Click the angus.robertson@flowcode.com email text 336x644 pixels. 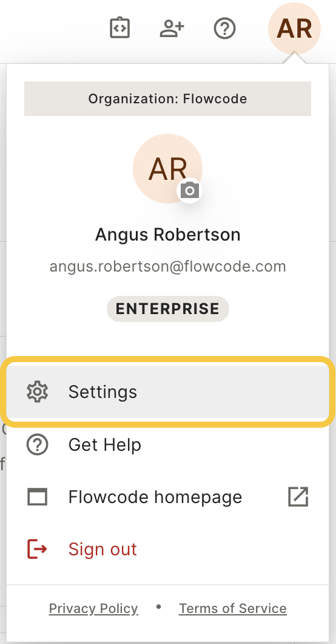pos(167,267)
